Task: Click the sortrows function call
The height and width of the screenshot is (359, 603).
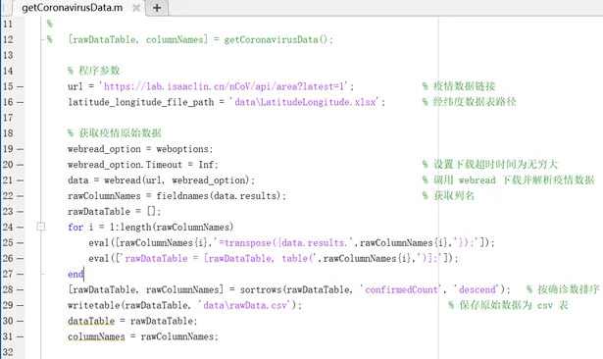Action: click(296, 289)
